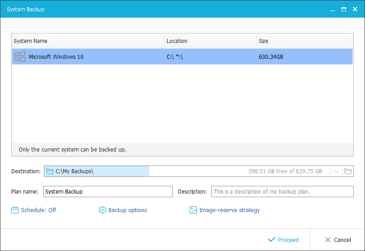Image resolution: width=365 pixels, height=251 pixels.
Task: Minimize the System Backup window
Action: coord(332,9)
